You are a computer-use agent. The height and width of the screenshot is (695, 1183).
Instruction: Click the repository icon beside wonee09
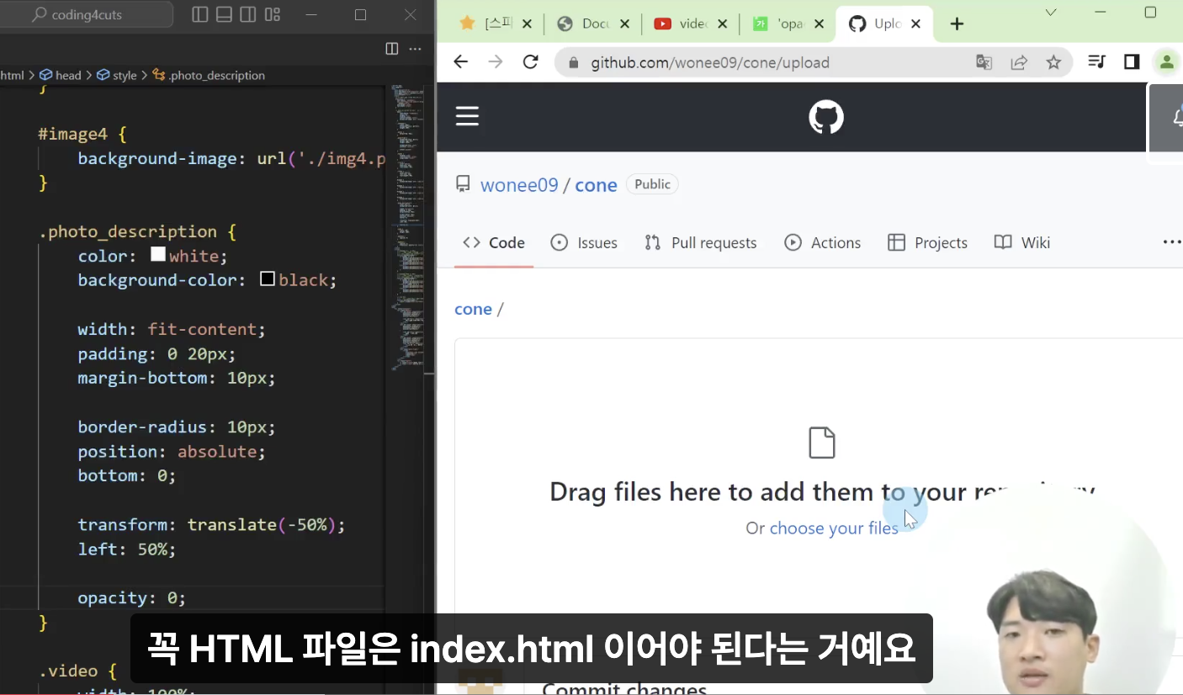click(x=463, y=184)
